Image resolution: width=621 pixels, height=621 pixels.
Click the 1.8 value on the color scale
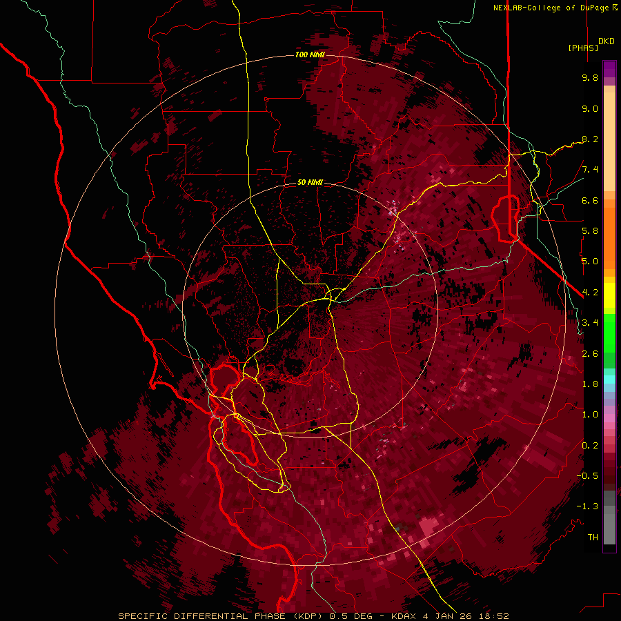click(590, 384)
